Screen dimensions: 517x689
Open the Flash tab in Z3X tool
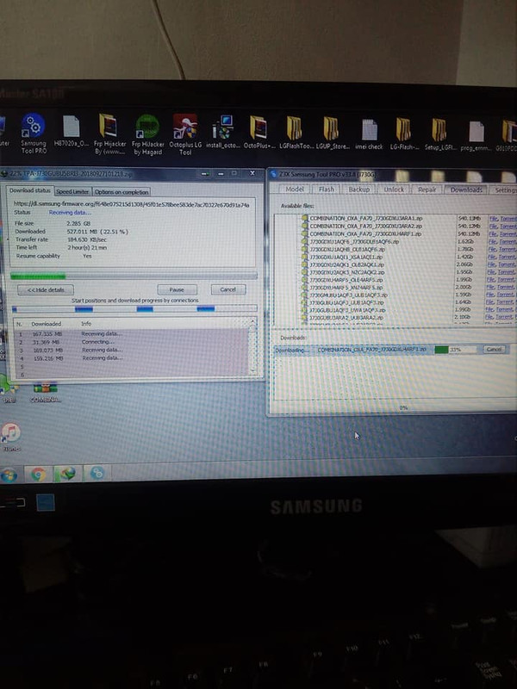[327, 189]
